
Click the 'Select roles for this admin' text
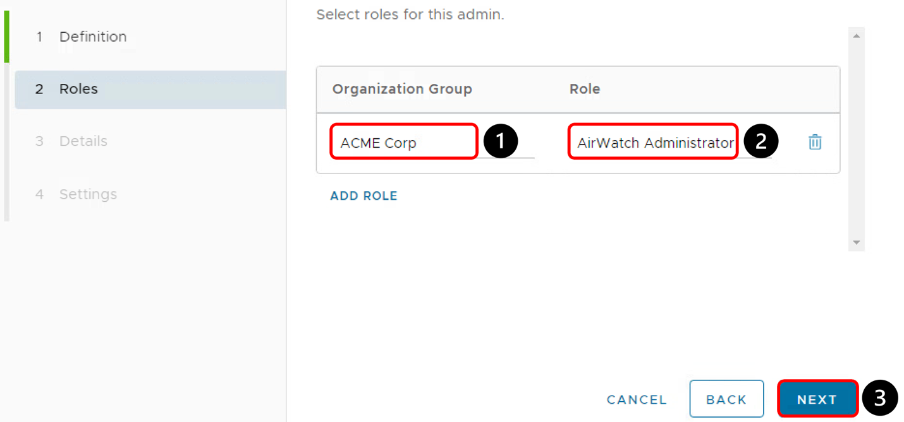pyautogui.click(x=410, y=14)
